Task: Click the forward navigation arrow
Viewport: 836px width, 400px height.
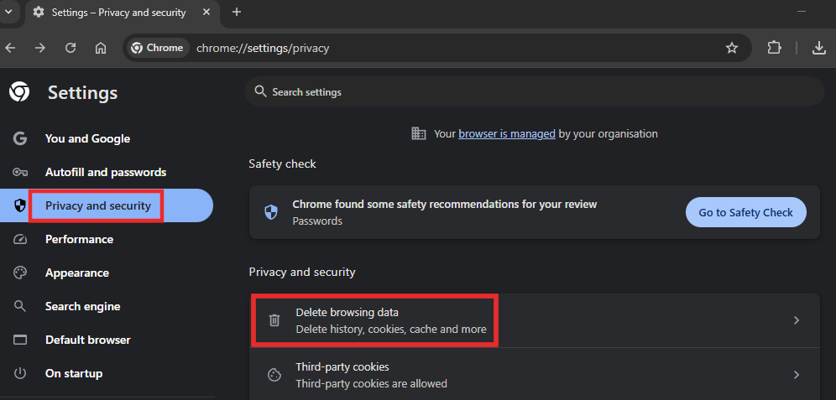Action: [x=40, y=48]
